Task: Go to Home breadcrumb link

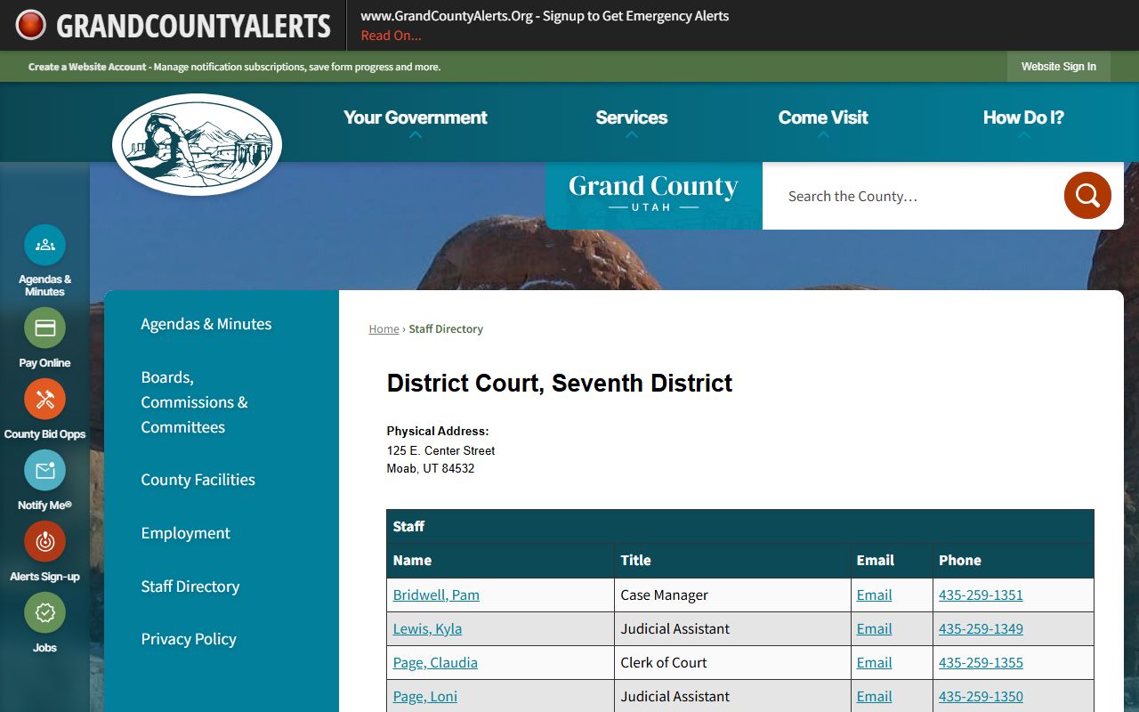Action: (x=384, y=329)
